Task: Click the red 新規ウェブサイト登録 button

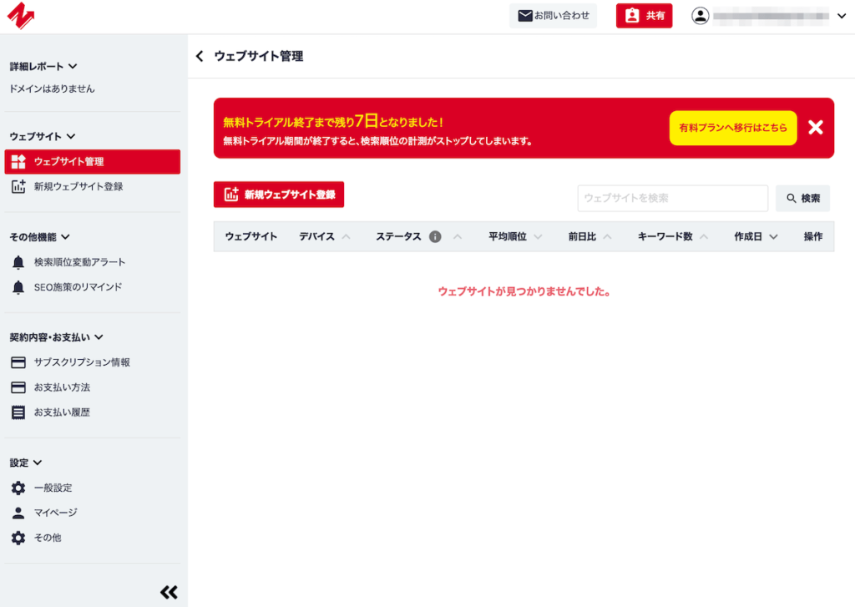Action: (x=279, y=195)
